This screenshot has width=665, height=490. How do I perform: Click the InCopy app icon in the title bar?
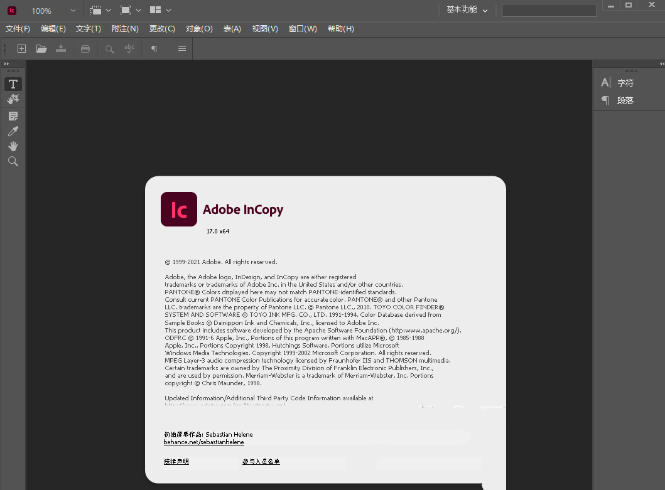tap(12, 10)
